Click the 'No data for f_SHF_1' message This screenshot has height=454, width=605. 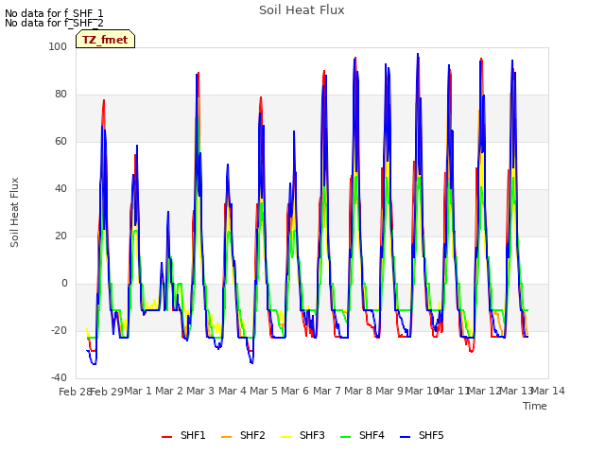point(54,13)
